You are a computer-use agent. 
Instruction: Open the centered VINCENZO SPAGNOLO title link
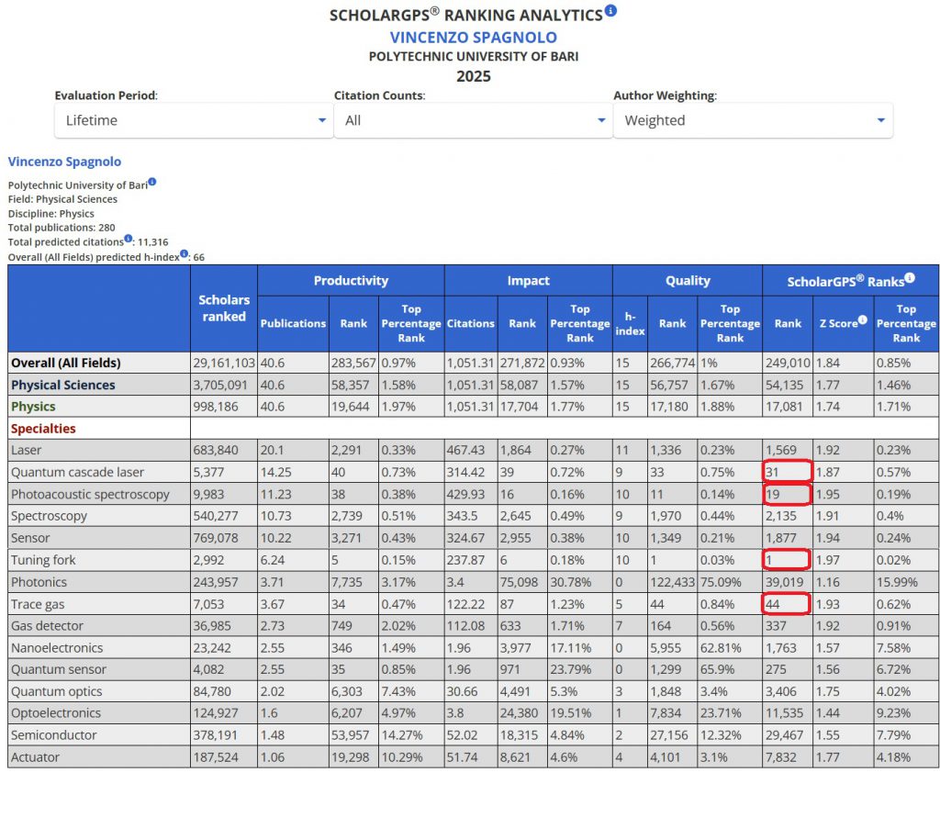(x=473, y=38)
